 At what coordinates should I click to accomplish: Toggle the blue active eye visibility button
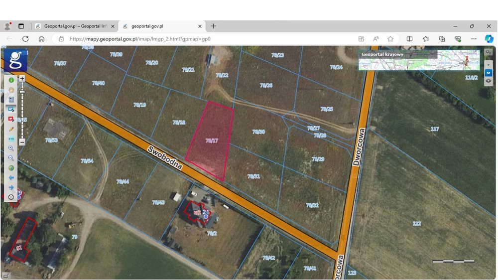(x=489, y=73)
